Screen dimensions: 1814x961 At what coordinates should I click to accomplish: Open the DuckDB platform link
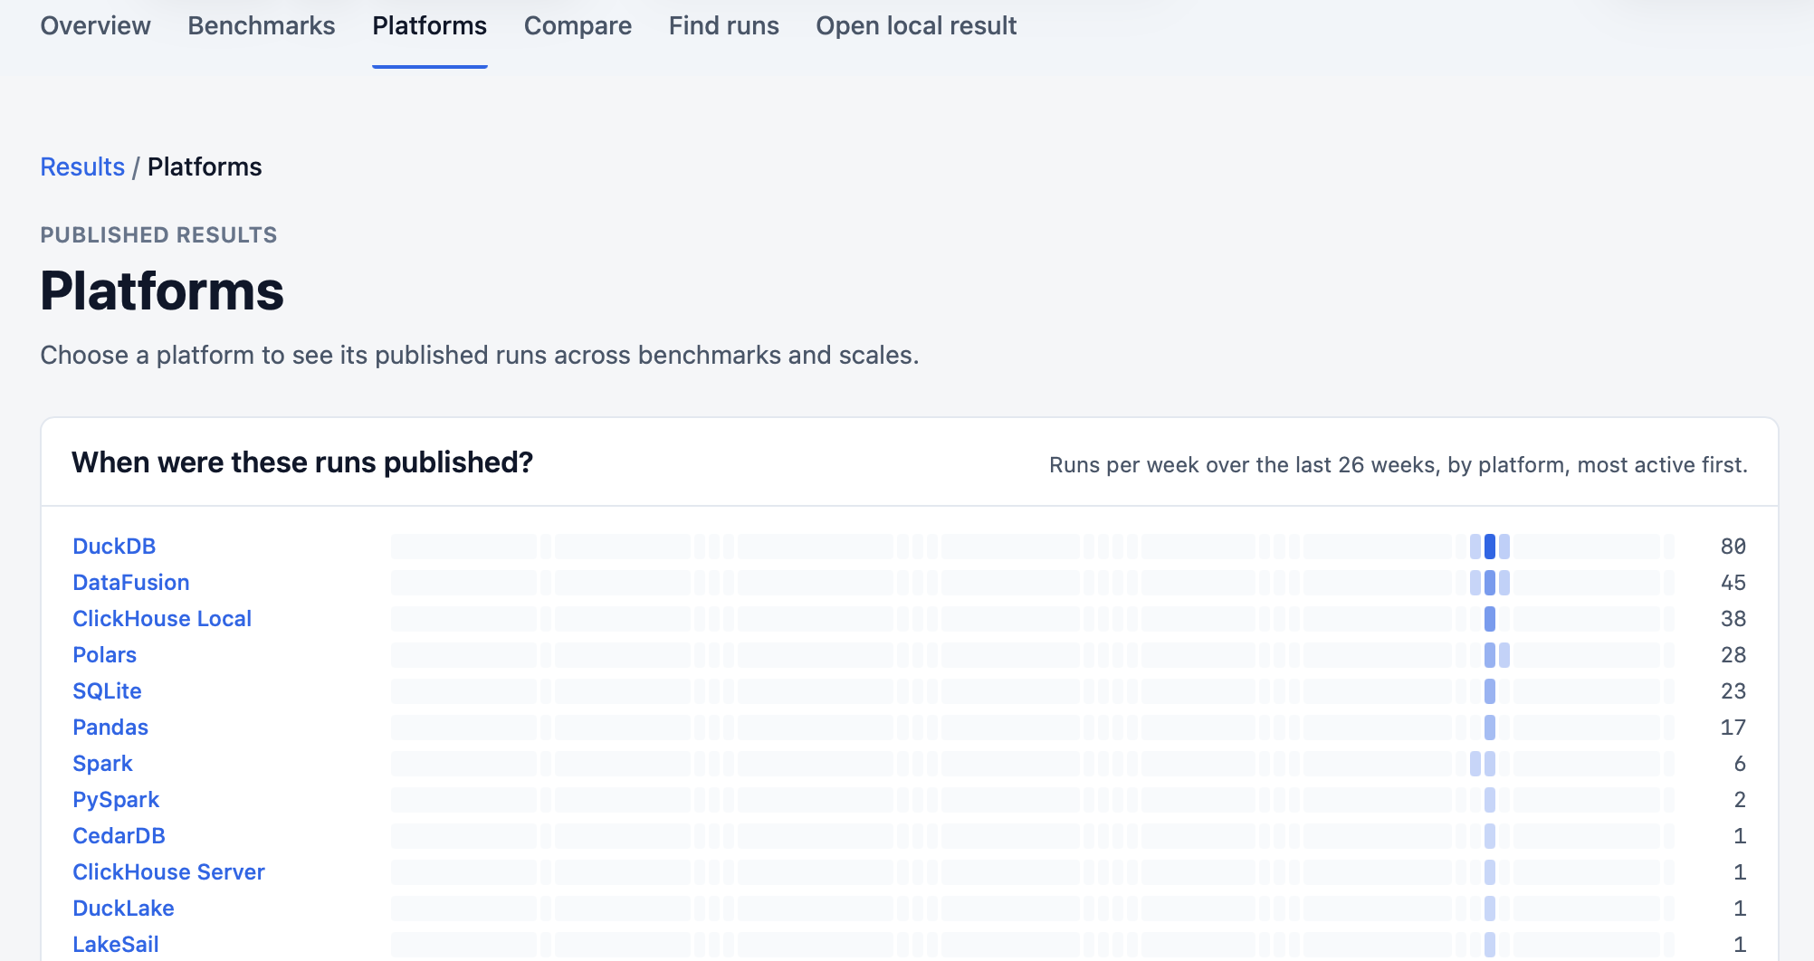tap(114, 547)
